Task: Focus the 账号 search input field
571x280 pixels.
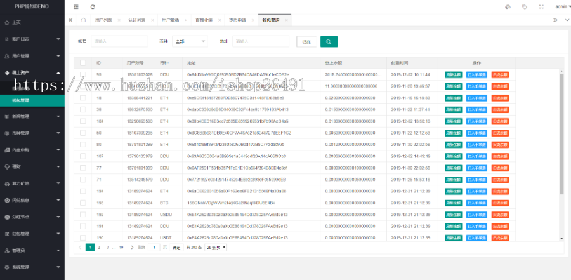Action: (119, 41)
